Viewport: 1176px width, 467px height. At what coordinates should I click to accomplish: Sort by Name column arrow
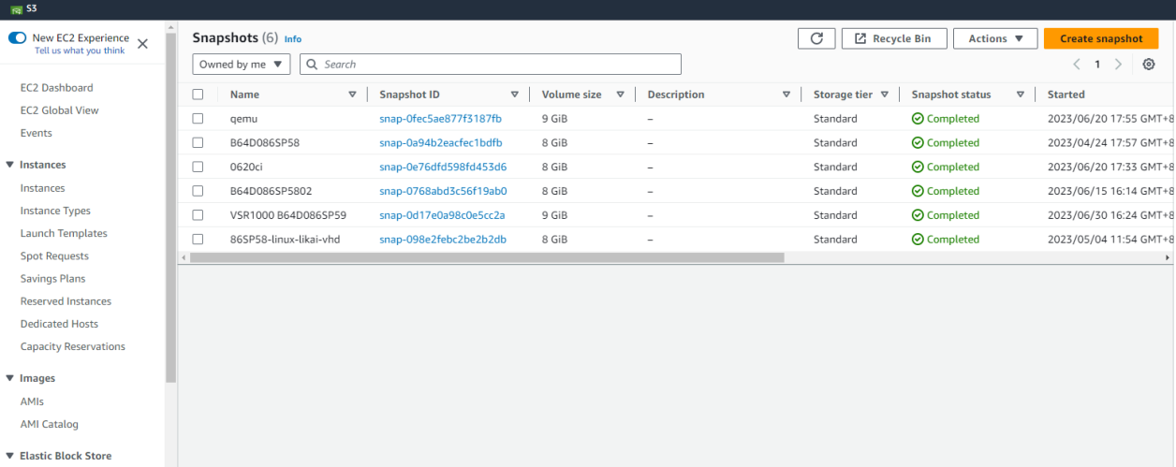click(x=352, y=95)
